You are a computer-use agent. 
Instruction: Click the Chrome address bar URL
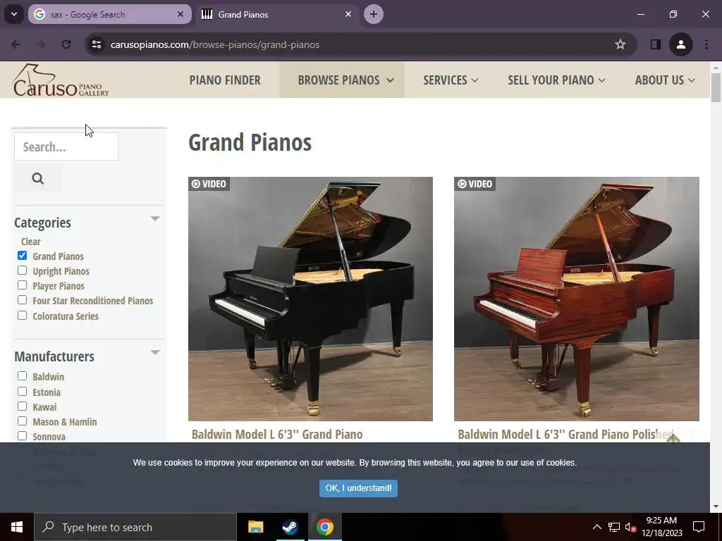tap(215, 44)
